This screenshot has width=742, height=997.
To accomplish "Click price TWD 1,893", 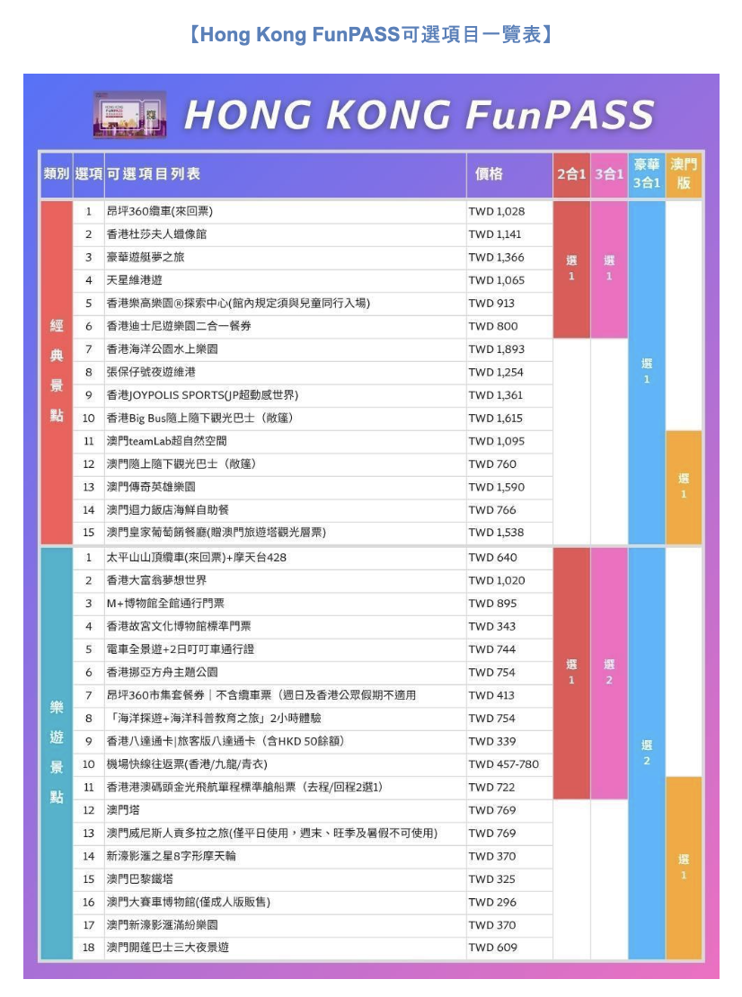I will 496,349.
